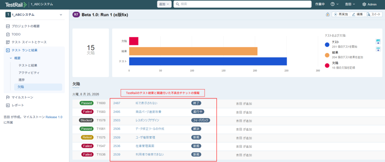Click the lock icon beside 再実施

click(x=328, y=15)
